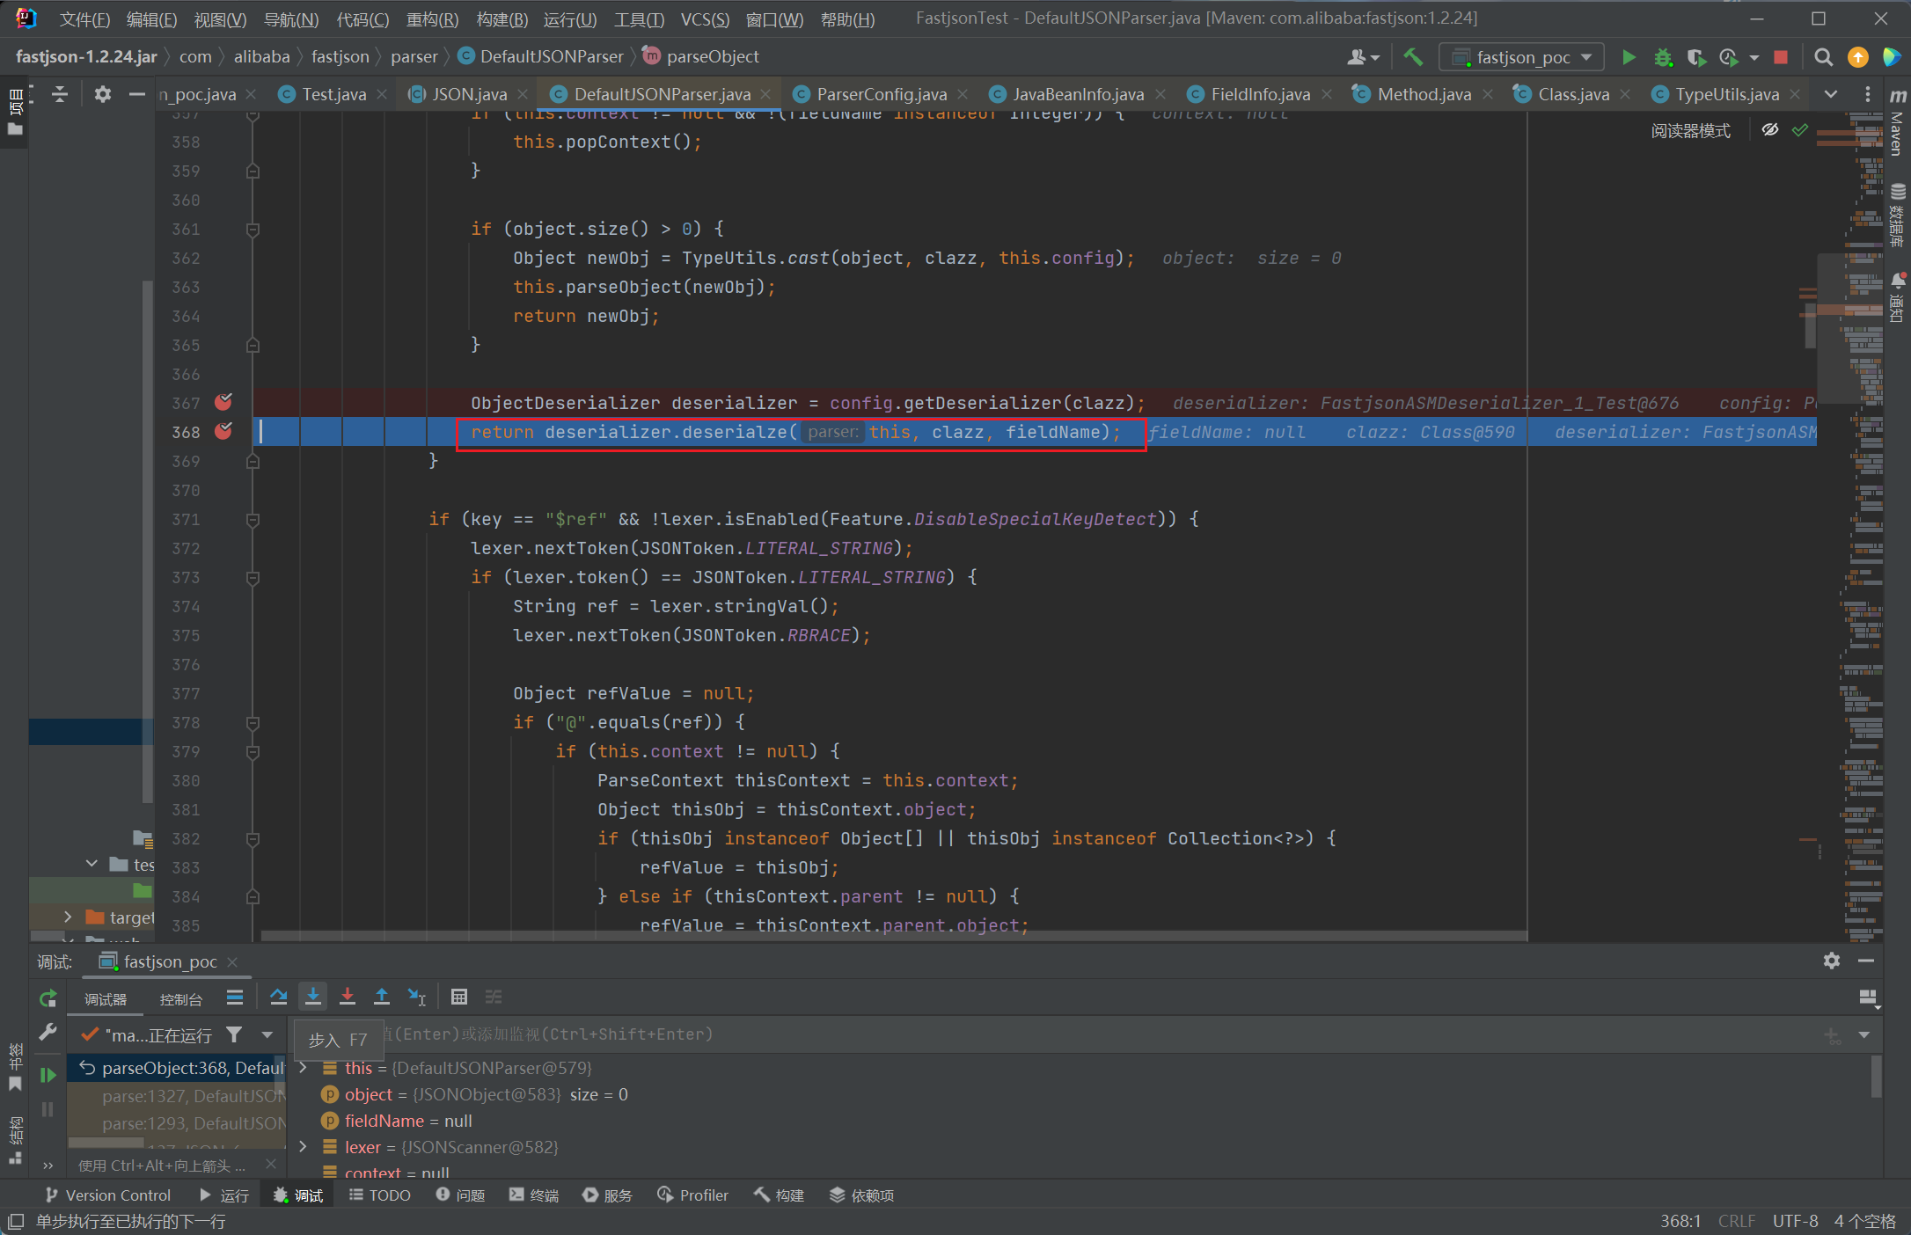Click the red Force Step Into icon
This screenshot has width=1911, height=1235.
pyautogui.click(x=347, y=997)
